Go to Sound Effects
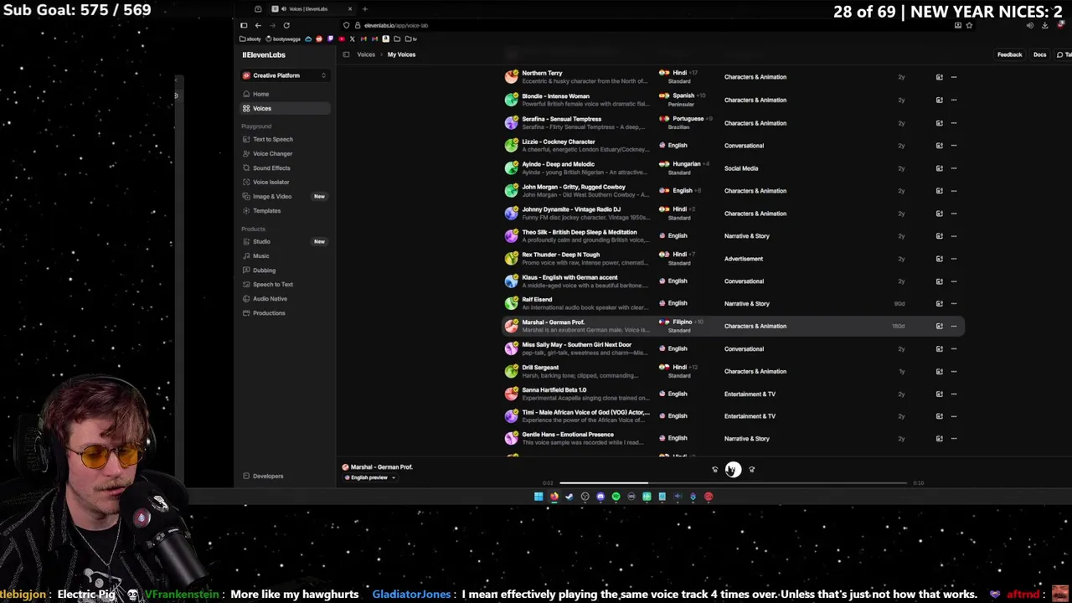This screenshot has height=603, width=1072. (x=285, y=167)
